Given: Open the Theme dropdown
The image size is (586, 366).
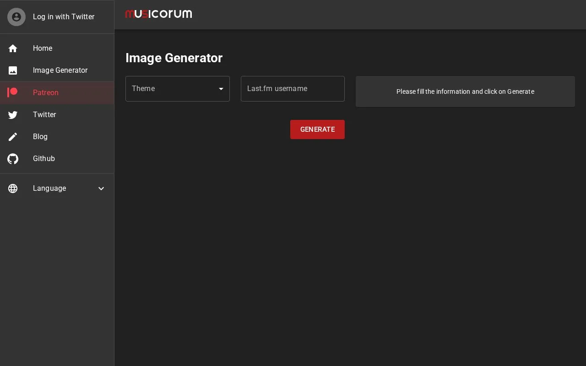Looking at the screenshot, I should pos(178,89).
